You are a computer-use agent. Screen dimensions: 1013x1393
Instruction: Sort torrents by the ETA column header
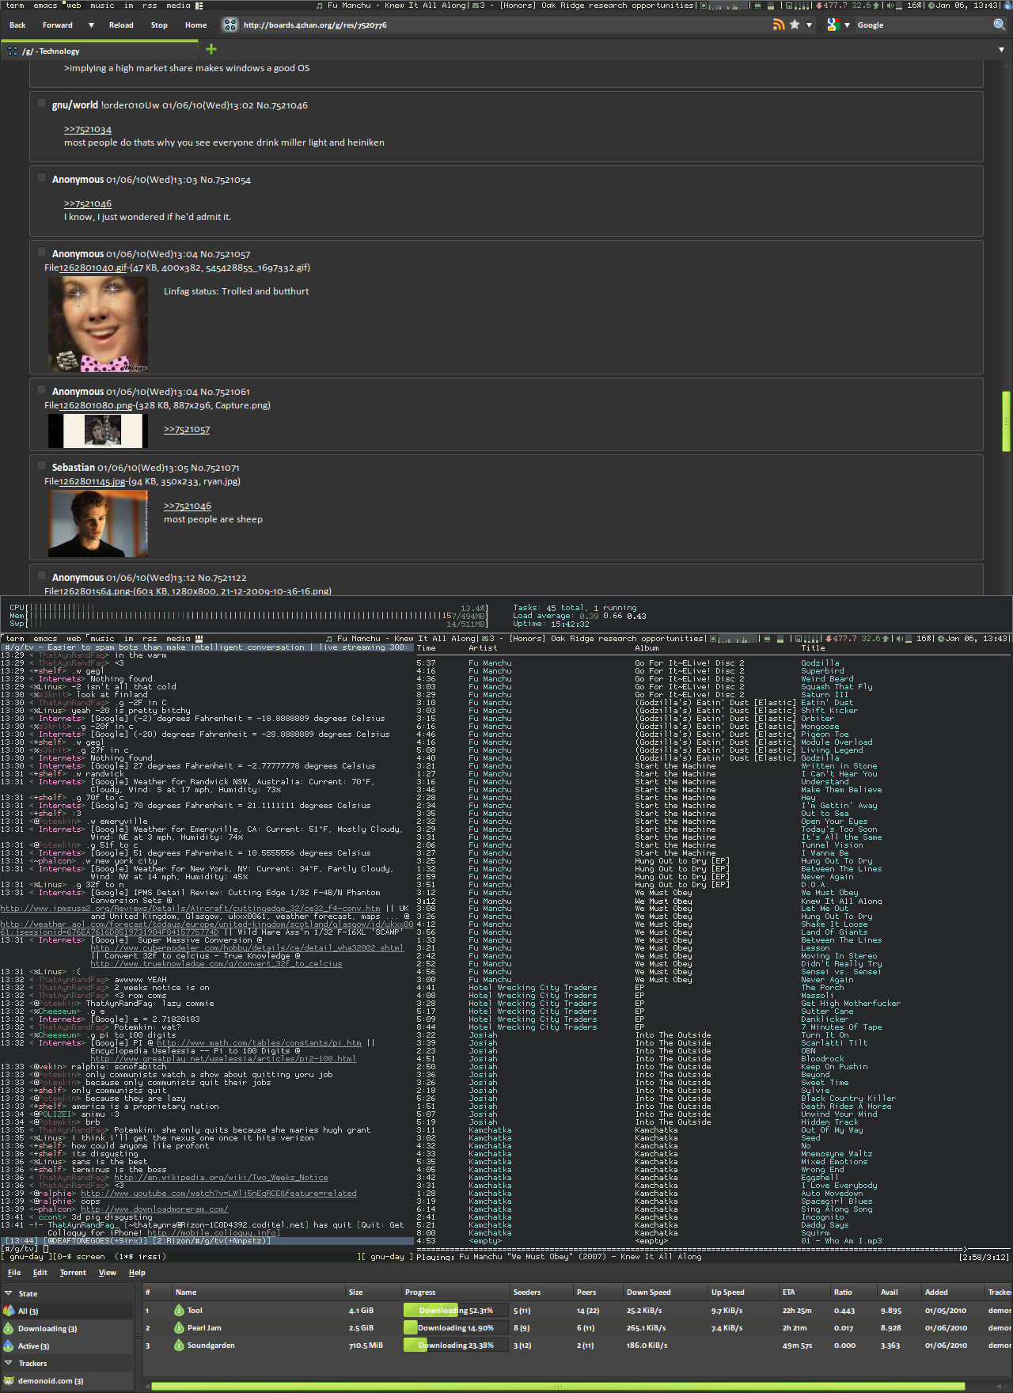pyautogui.click(x=803, y=1292)
